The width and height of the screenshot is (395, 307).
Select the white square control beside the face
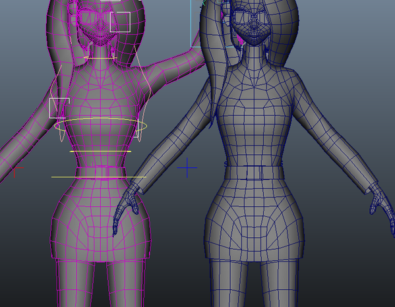point(121,22)
